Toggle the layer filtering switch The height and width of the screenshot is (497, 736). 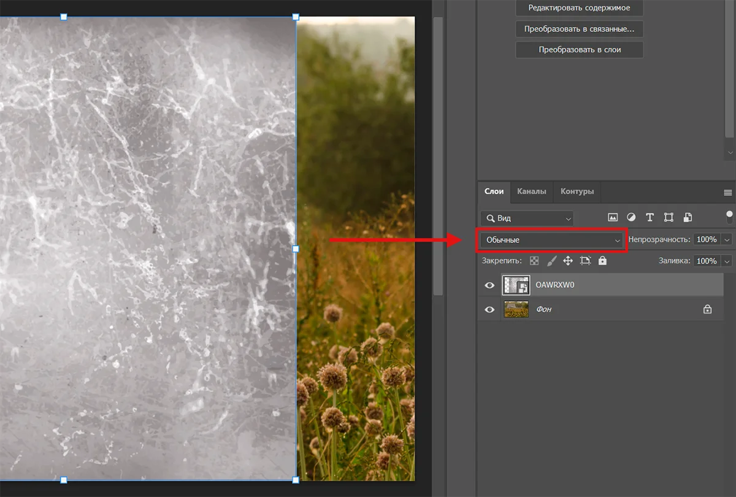(x=729, y=217)
